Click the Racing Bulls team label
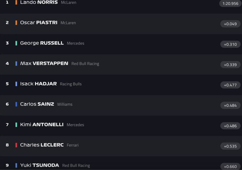The image size is (242, 170). point(71,84)
